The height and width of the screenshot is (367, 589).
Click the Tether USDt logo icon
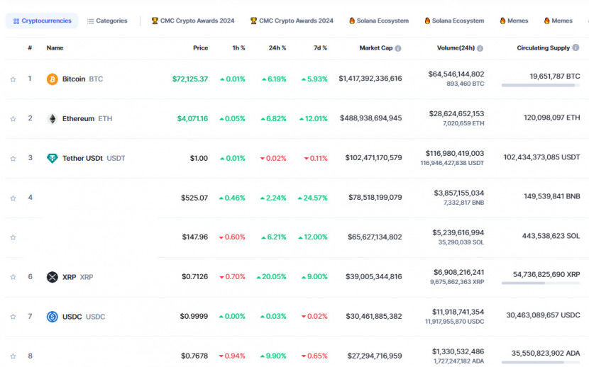(53, 158)
